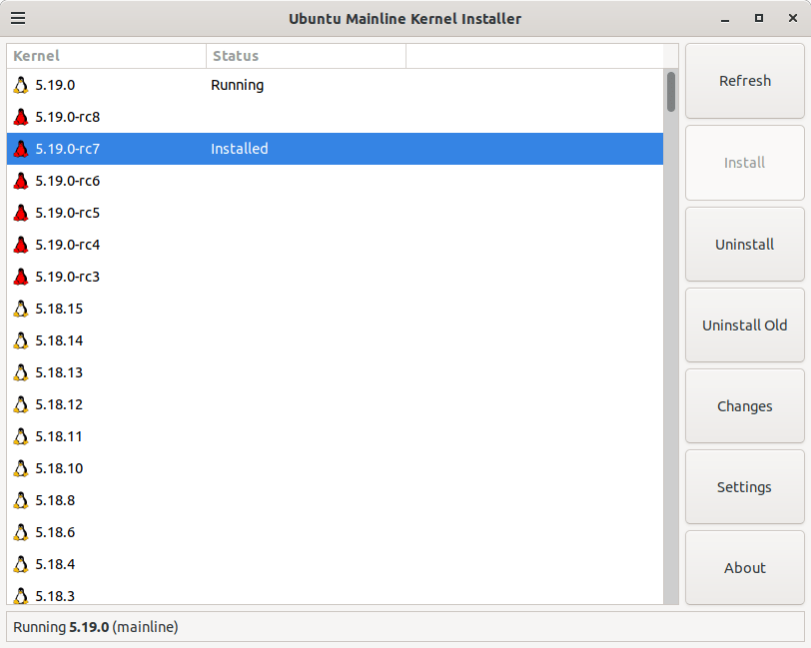The width and height of the screenshot is (811, 648).
Task: Click status bar text Running 5.19.0 (mainline)
Action: 96,627
